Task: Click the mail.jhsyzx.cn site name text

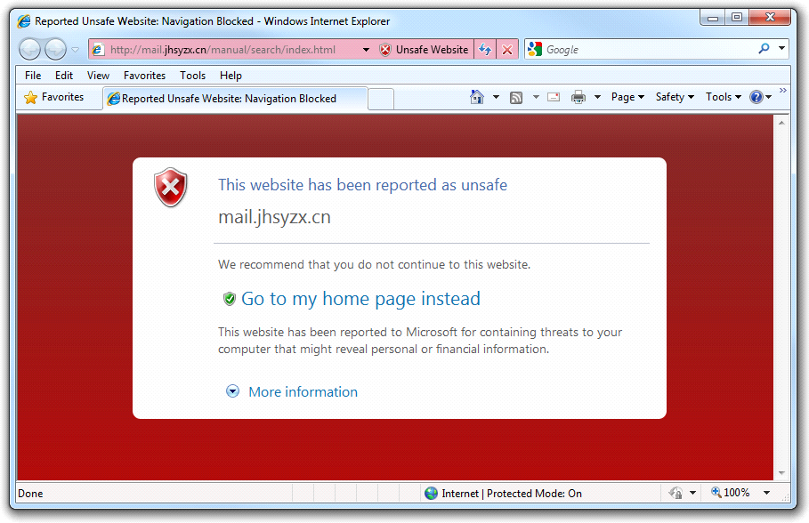Action: [274, 217]
